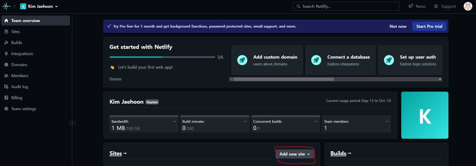Open the Set up user auth card
Screen dimensions: 476x166
pos(410,60)
